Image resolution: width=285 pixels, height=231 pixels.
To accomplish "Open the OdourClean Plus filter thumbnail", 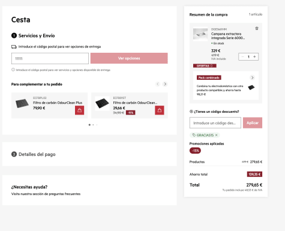I will click(x=22, y=103).
